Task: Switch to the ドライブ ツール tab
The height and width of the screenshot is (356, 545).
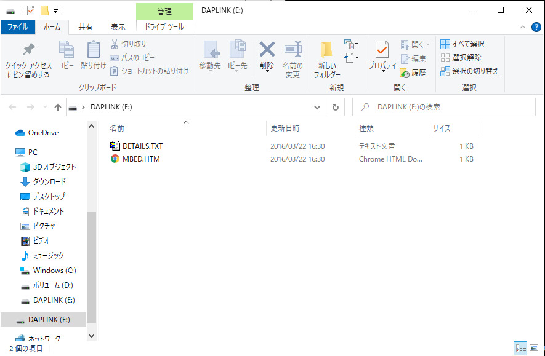Action: [164, 27]
